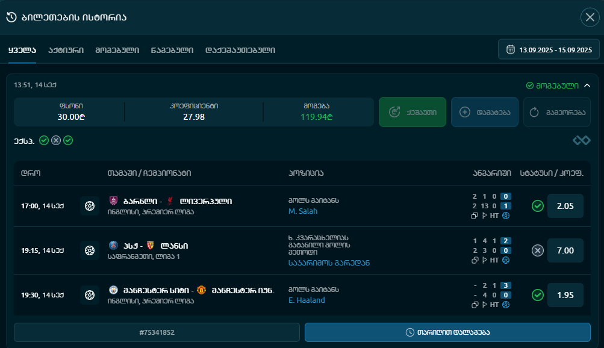The height and width of the screenshot is (348, 604).
Task: Click the first green check beside ექსპ.
Action: [44, 140]
